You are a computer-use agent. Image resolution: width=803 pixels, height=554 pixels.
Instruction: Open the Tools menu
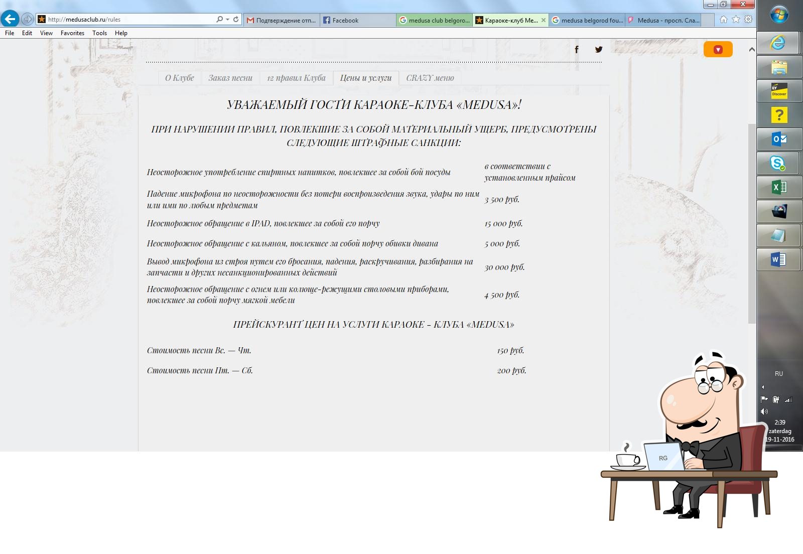99,33
